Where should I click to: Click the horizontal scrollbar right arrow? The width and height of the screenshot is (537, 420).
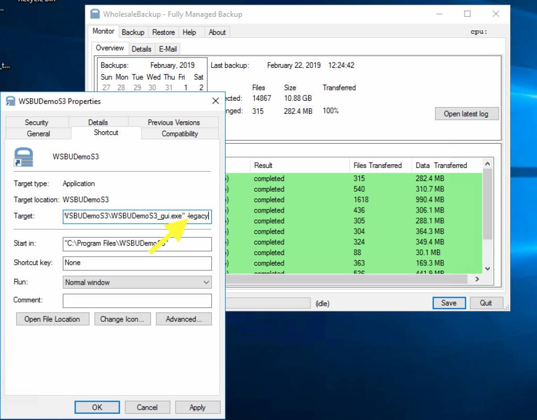click(x=477, y=279)
